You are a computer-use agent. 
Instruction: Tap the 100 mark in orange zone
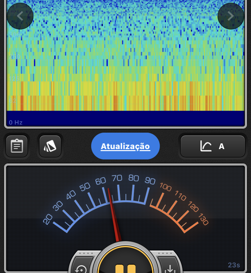pos(166,187)
